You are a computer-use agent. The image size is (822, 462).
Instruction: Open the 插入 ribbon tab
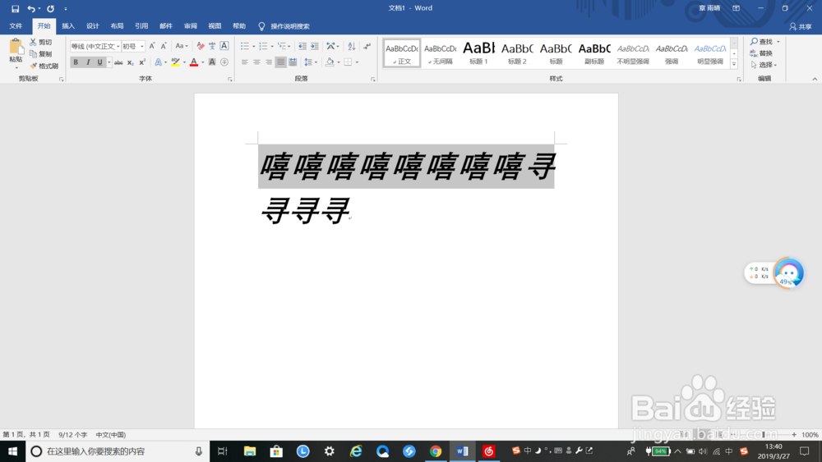tap(68, 26)
